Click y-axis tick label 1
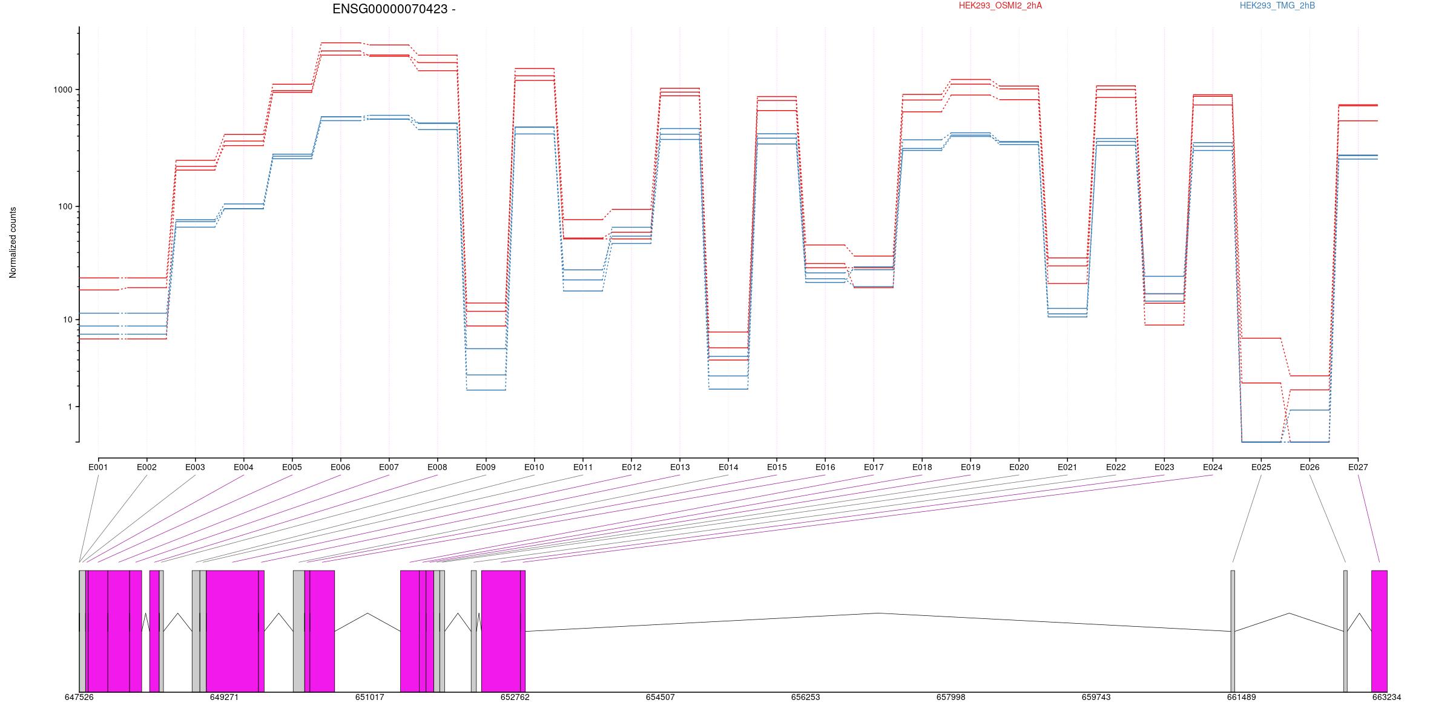This screenshot has height=726, width=1453. (70, 407)
